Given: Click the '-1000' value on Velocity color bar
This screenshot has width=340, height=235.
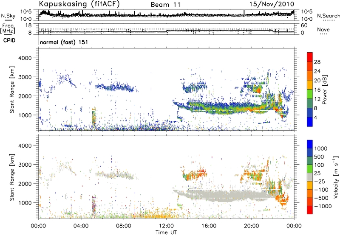Looking at the screenshot, I should [323, 206].
